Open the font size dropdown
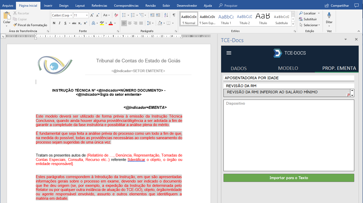The image size is (363, 203). coord(87,15)
